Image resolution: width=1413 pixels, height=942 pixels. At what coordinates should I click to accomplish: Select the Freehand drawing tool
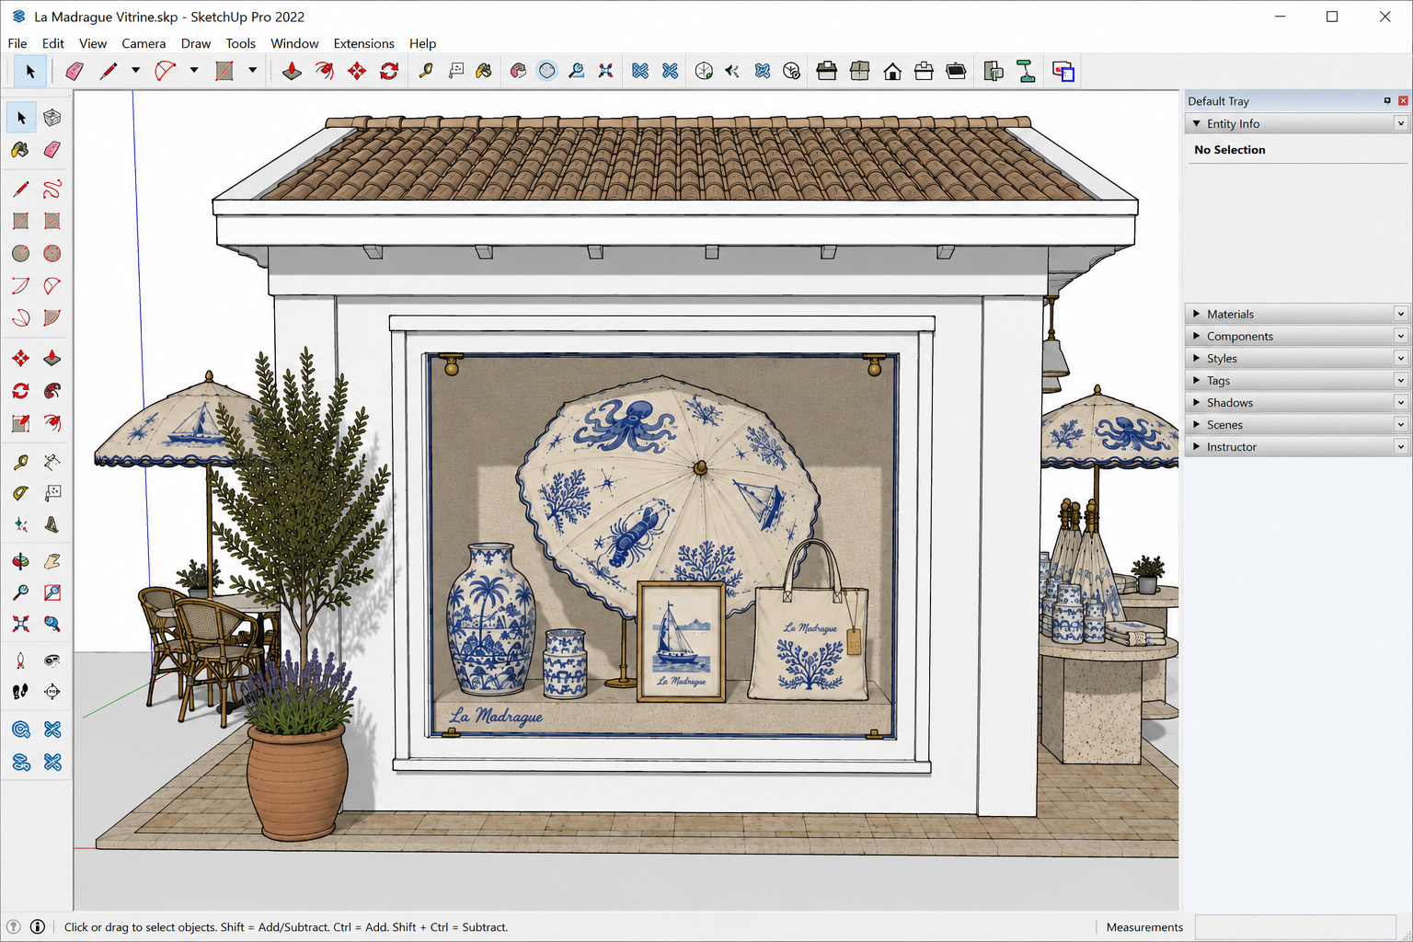tap(52, 190)
